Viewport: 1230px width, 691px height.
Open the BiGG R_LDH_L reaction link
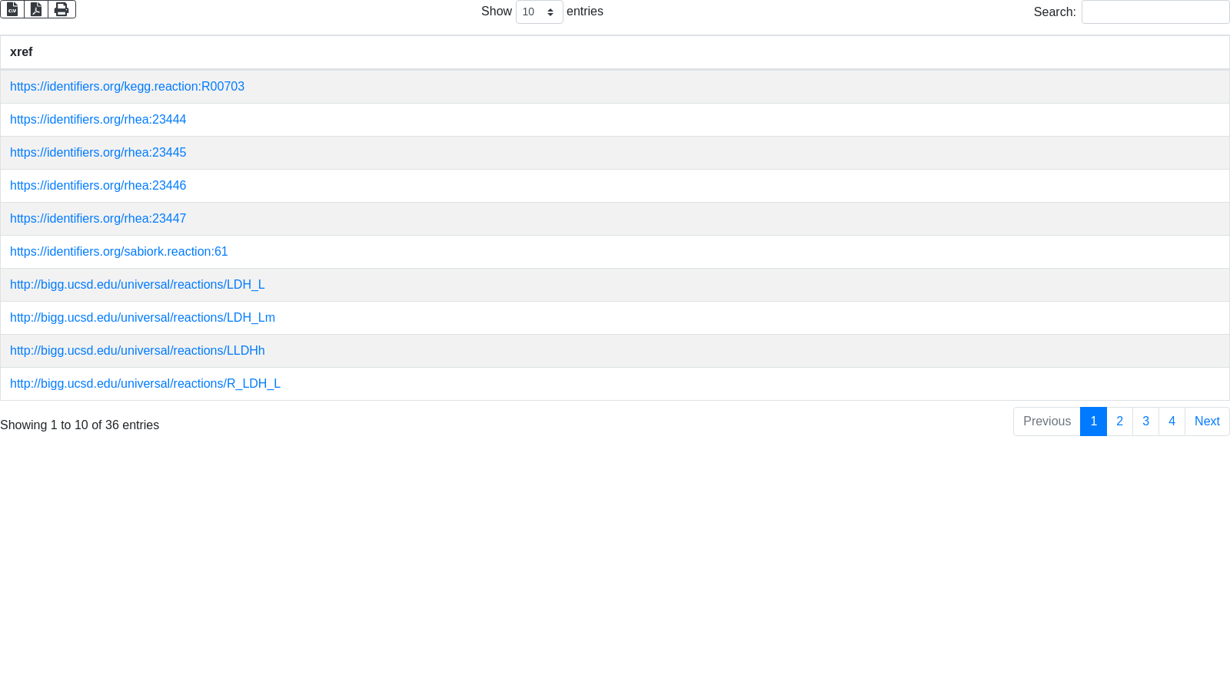[x=145, y=384]
